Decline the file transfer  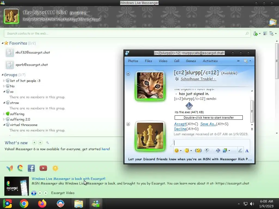[x=180, y=129]
